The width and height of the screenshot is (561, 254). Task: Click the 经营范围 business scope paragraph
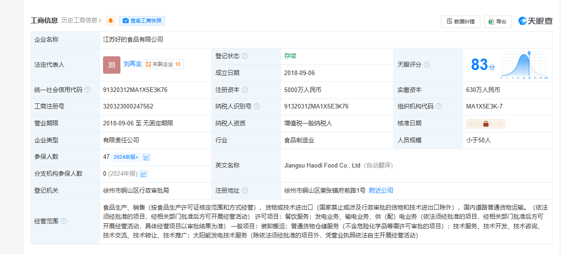326,222
